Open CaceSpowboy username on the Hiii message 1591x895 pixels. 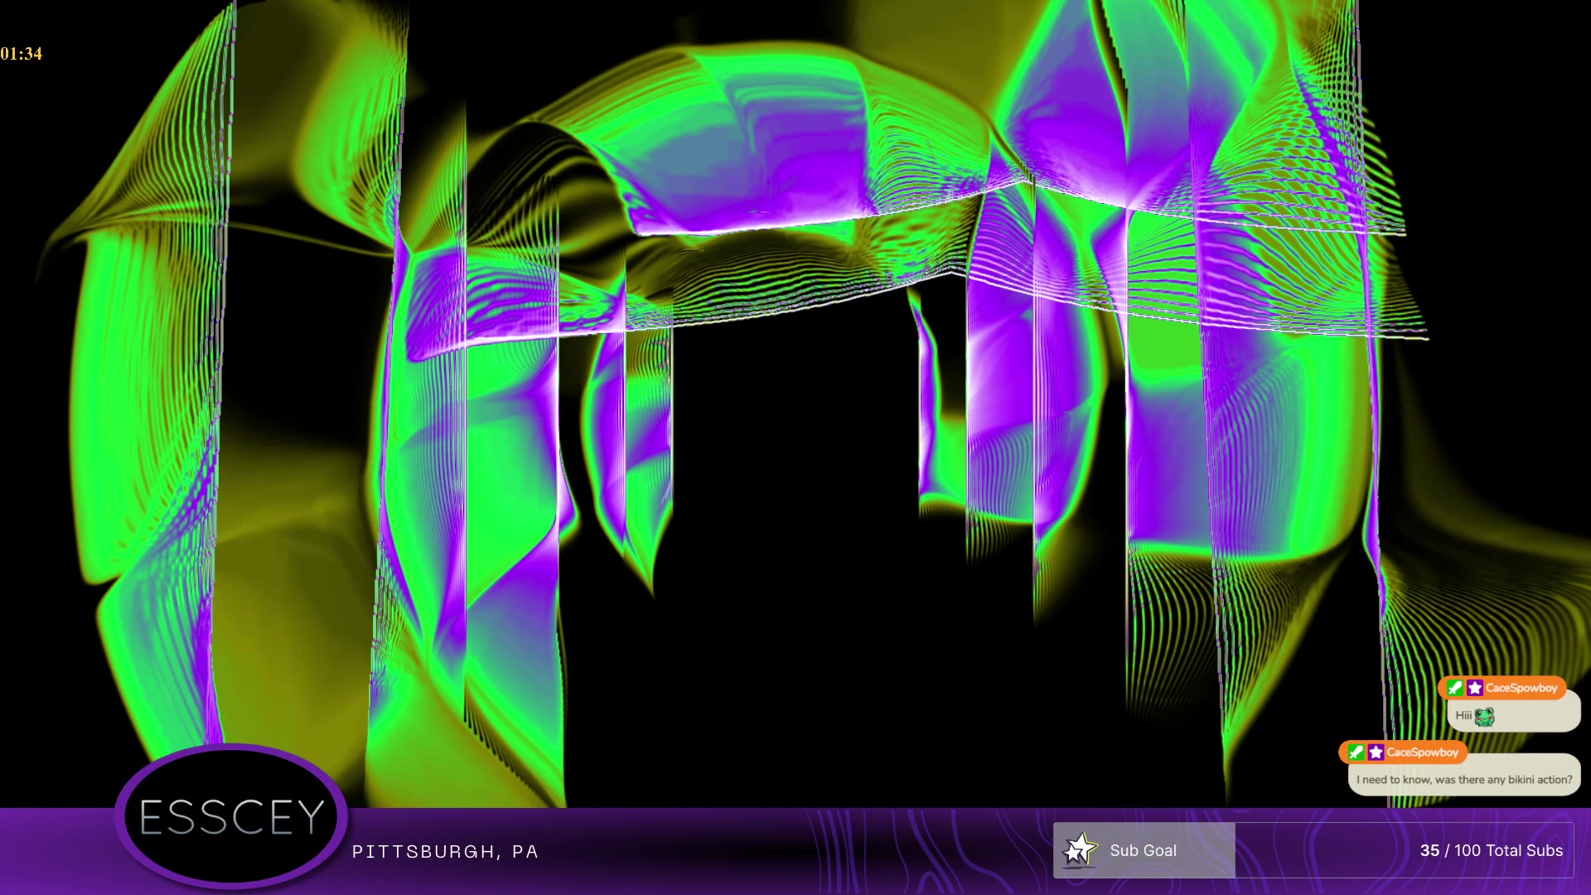(1521, 688)
